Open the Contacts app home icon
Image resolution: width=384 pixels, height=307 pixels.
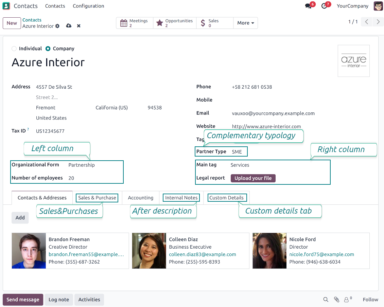click(x=6, y=6)
